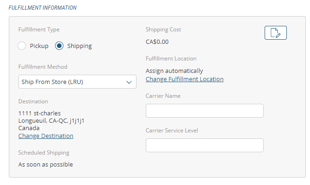Open the Fulfillment Method dropdown
This screenshot has height=185, width=310.
77,82
